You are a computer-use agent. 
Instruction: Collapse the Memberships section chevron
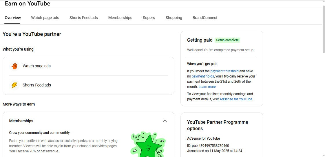[x=165, y=121]
